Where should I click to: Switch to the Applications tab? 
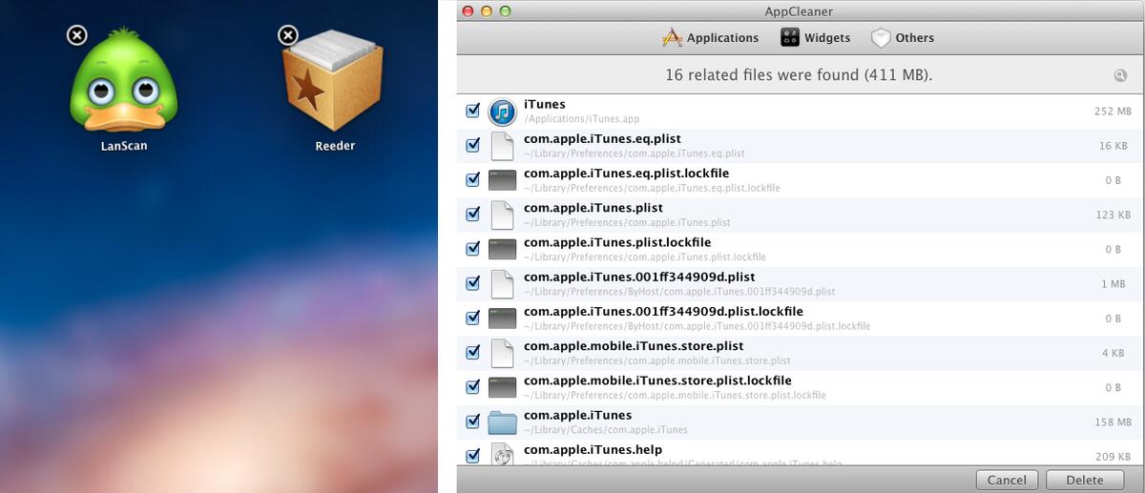point(710,38)
